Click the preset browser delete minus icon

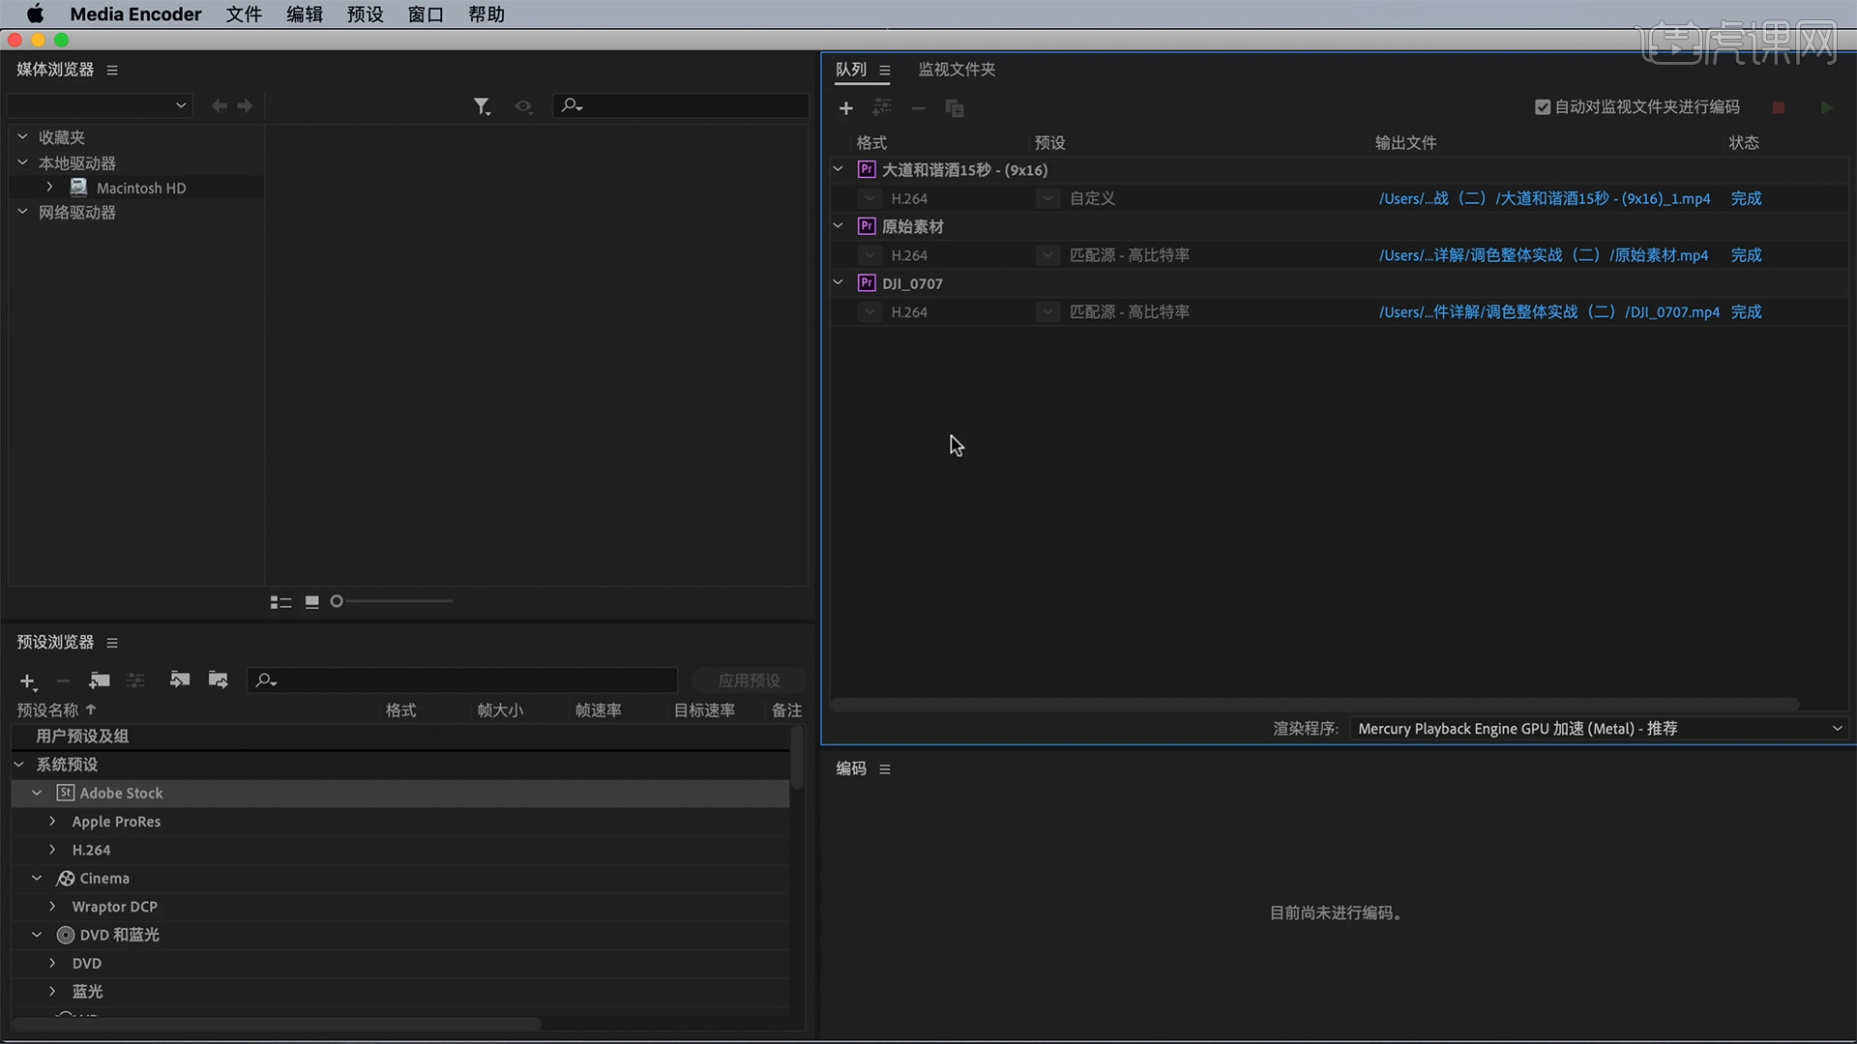pos(63,681)
